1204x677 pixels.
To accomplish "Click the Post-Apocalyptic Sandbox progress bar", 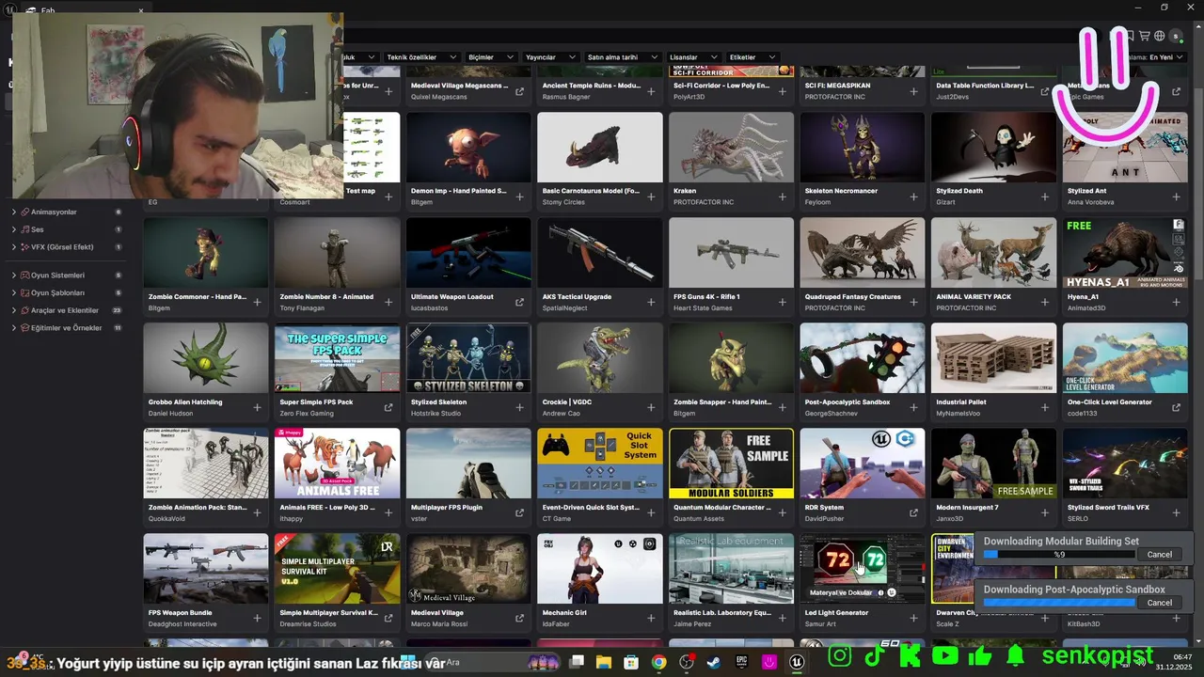I will pos(1059,603).
